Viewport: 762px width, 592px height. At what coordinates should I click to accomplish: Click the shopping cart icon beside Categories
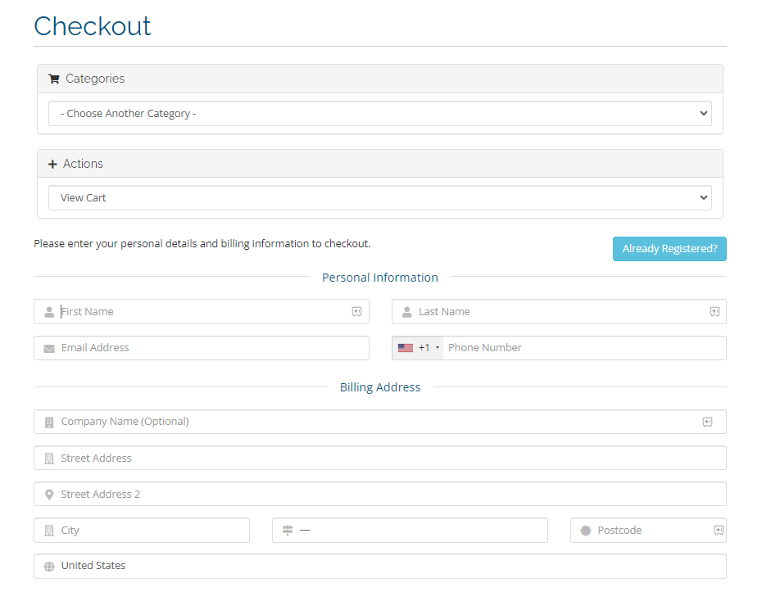tap(54, 79)
